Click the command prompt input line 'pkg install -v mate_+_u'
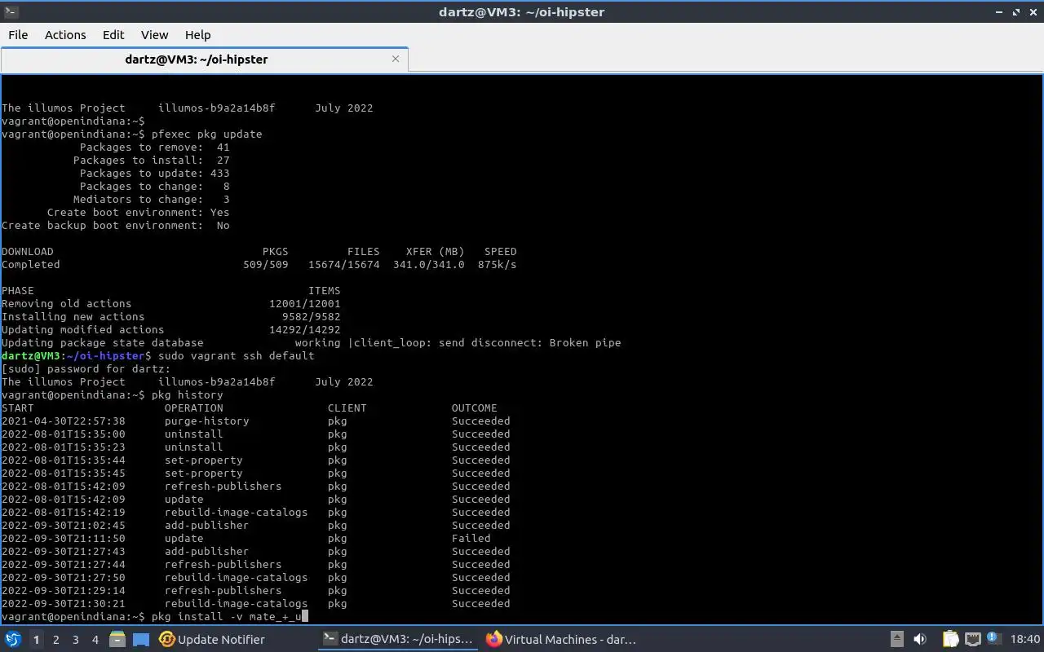1044x652 pixels. pos(226,616)
